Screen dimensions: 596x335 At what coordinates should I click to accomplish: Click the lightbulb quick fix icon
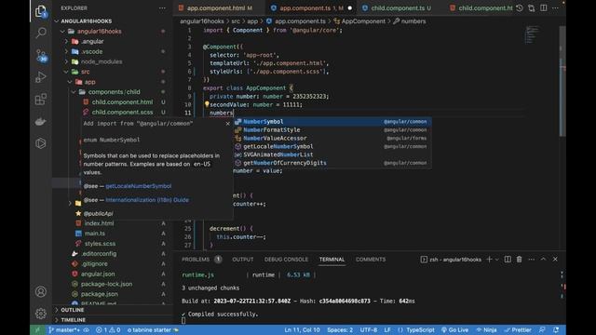(x=207, y=104)
